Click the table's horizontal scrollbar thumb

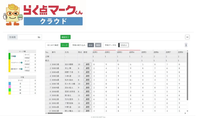point(55,113)
